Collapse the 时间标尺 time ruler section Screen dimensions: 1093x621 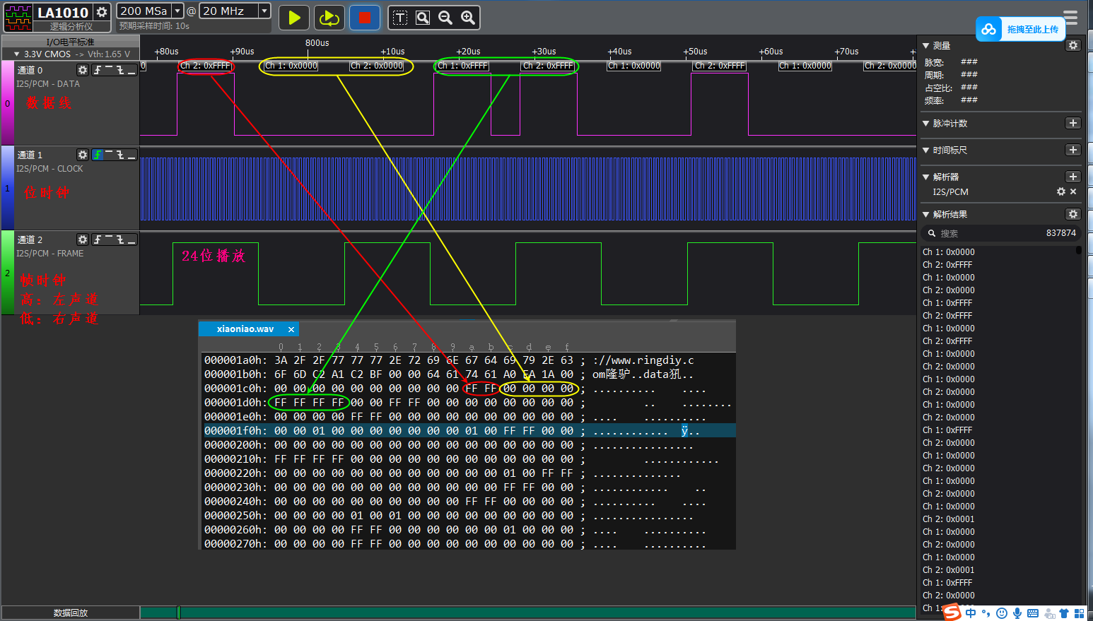(925, 150)
